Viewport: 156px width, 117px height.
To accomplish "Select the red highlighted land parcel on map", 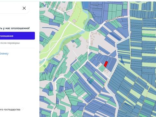I will click(x=106, y=64).
